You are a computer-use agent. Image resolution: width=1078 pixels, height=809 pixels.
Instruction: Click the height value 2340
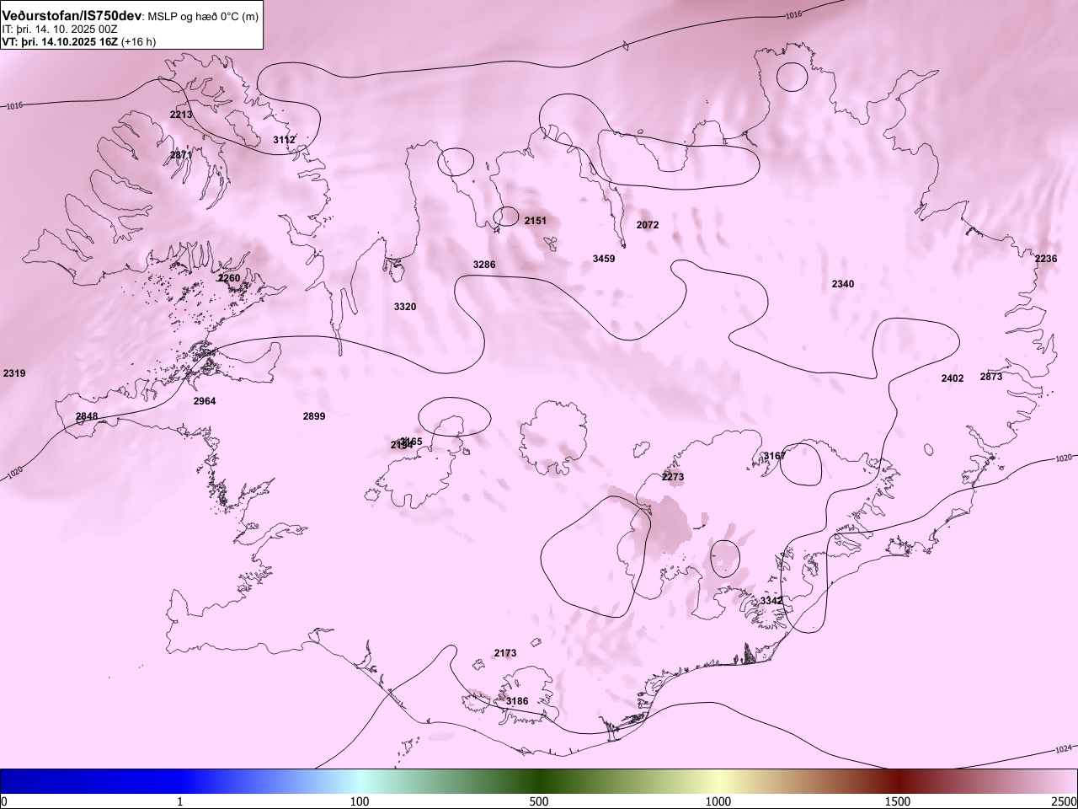(843, 284)
